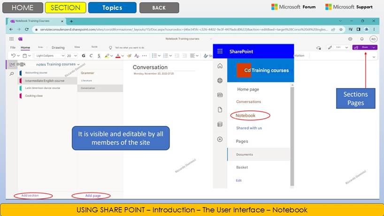Open the more formatting options ellipsis

click(x=145, y=56)
